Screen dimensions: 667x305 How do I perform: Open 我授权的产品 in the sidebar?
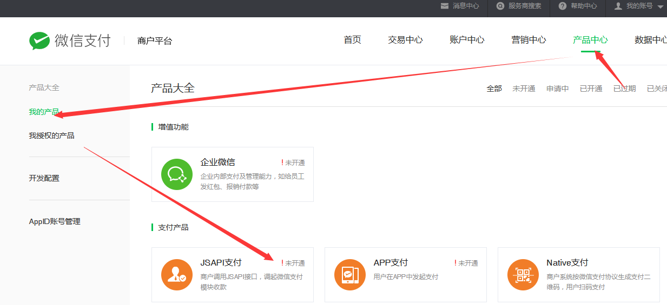(51, 135)
